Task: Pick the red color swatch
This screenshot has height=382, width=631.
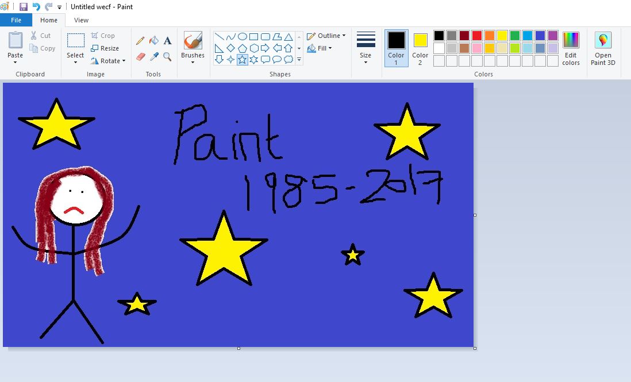Action: point(477,36)
